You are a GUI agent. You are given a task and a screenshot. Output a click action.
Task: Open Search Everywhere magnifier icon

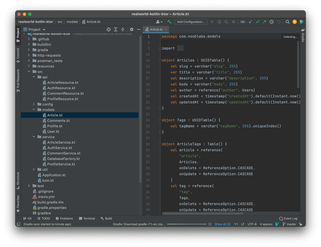(287, 22)
